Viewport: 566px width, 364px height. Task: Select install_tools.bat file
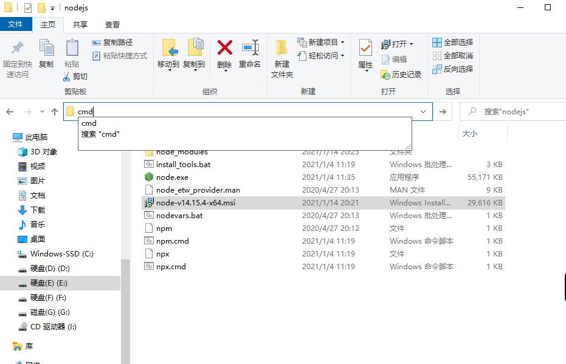pos(183,165)
